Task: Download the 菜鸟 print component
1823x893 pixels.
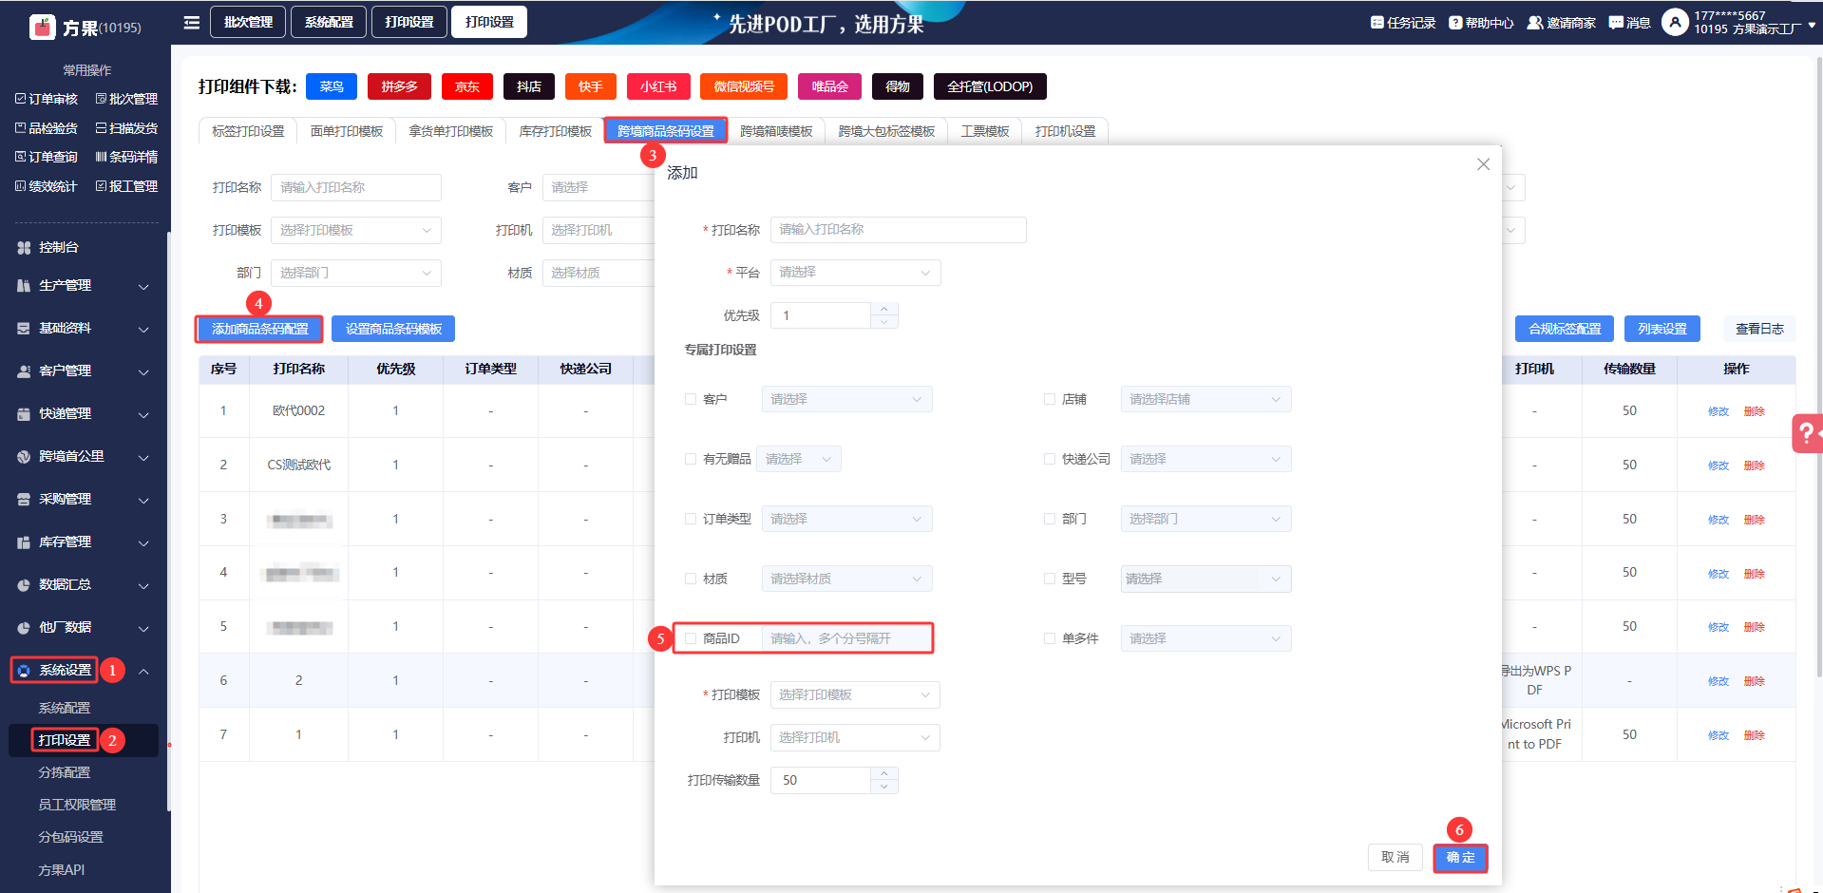Action: pos(332,86)
